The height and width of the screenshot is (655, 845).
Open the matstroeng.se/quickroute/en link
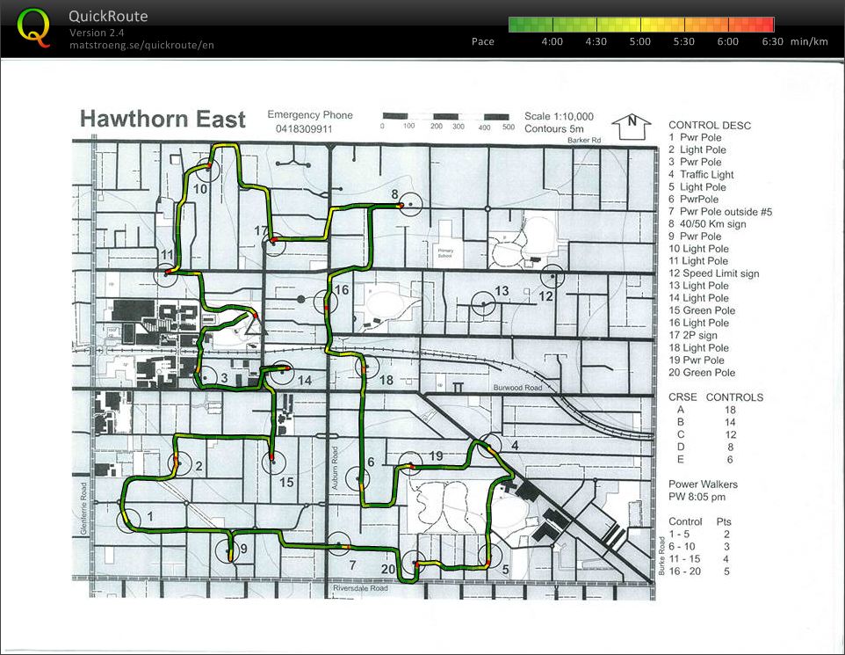(x=141, y=45)
